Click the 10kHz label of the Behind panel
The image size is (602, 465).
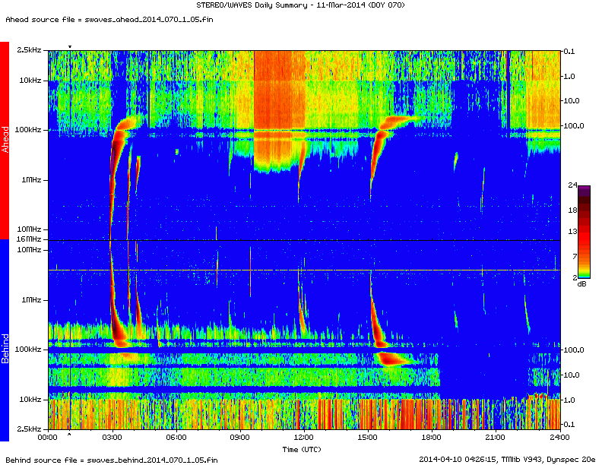pos(30,400)
